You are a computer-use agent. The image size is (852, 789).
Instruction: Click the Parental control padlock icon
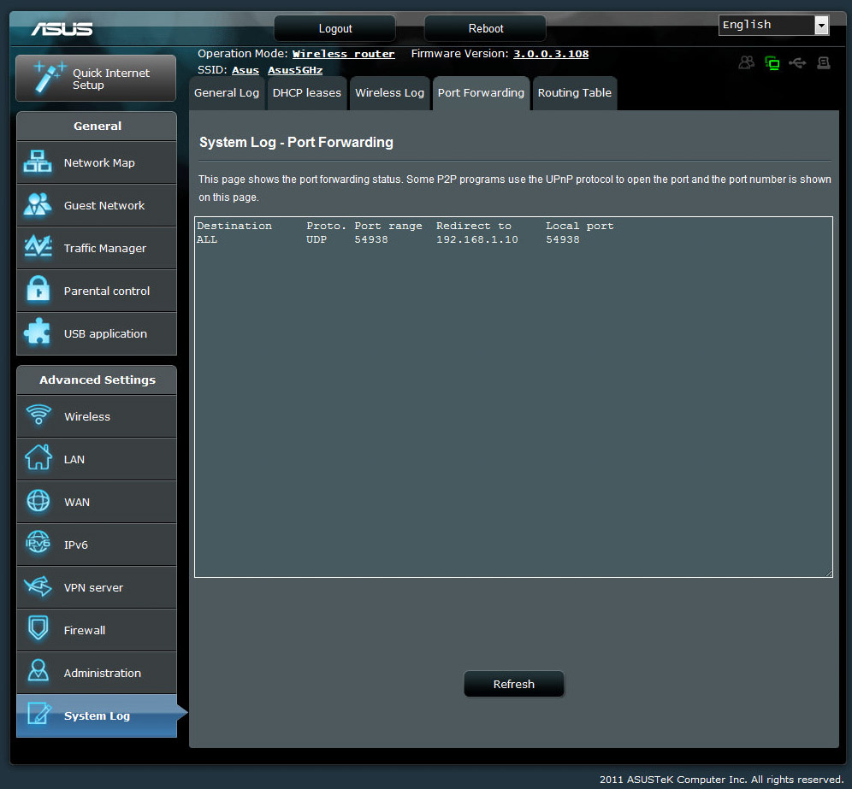coord(38,291)
